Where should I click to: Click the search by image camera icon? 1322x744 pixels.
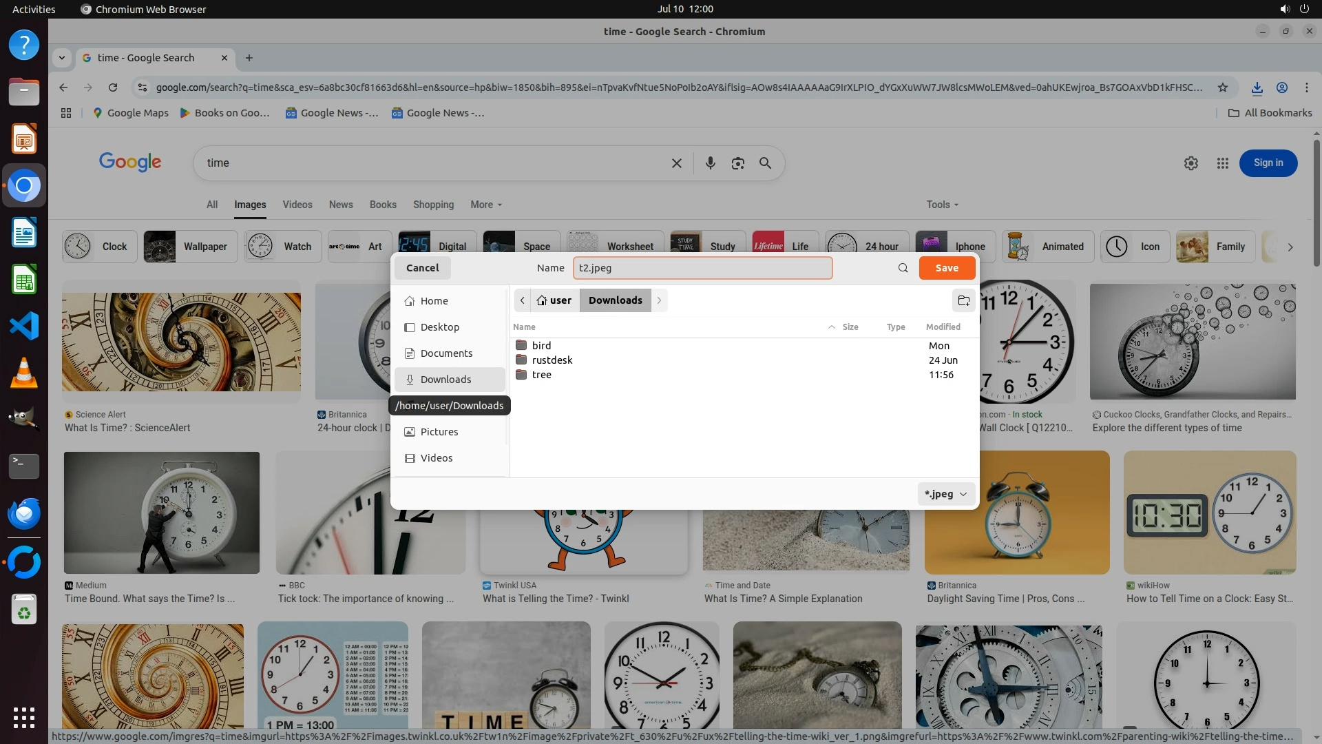coord(737,163)
